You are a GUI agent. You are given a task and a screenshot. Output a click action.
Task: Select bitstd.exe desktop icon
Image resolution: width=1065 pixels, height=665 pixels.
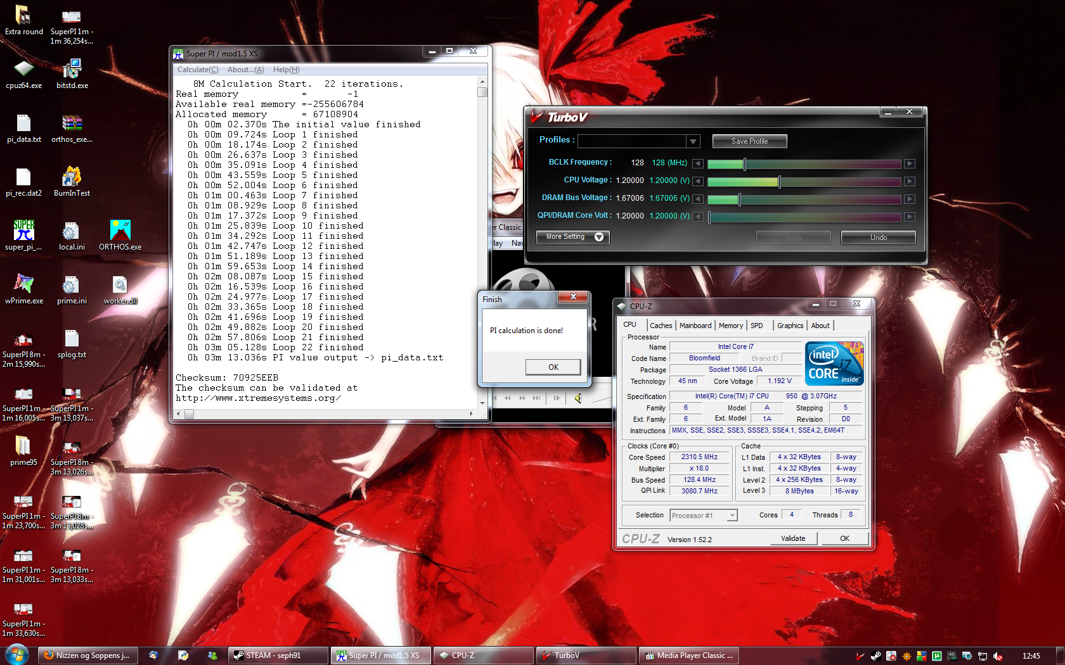pos(72,74)
